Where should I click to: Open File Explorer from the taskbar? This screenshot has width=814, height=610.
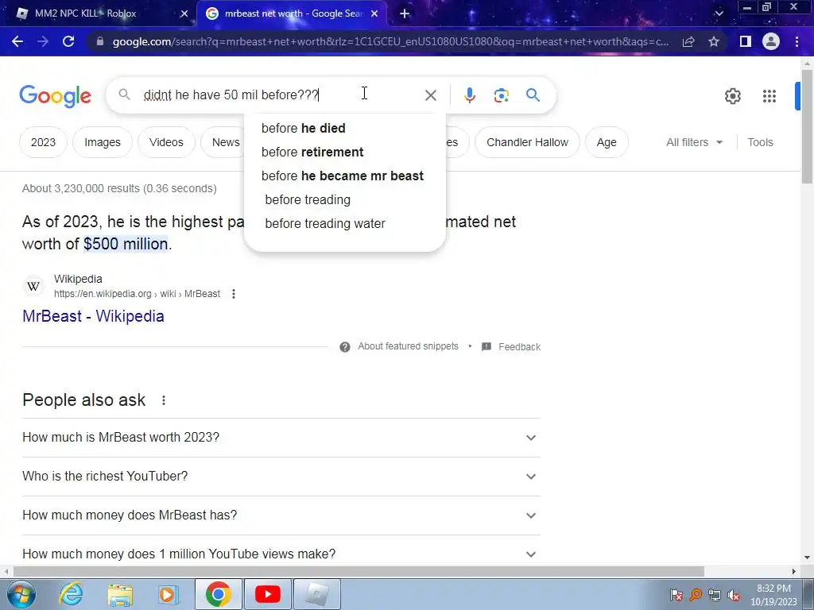click(120, 594)
